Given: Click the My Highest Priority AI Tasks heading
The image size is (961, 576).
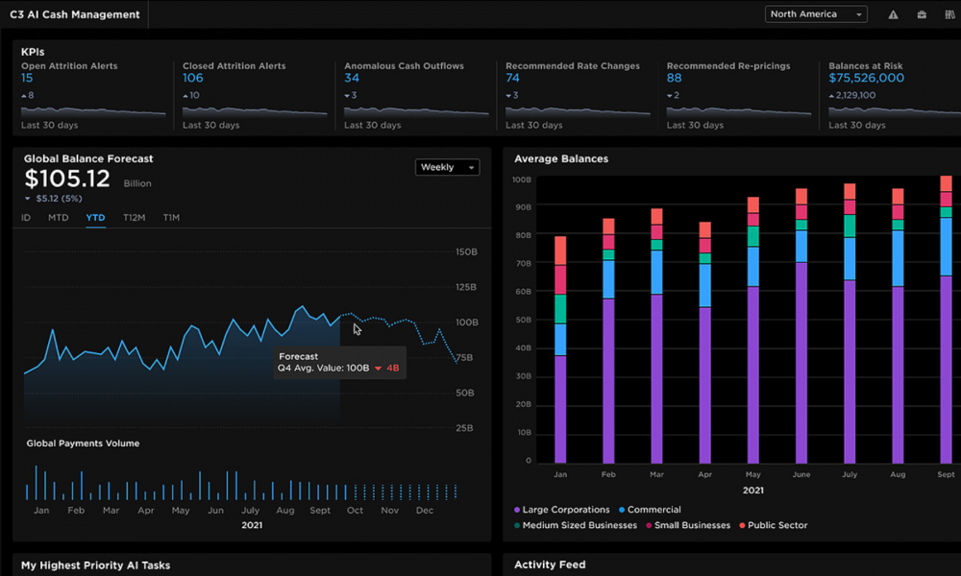Looking at the screenshot, I should click(x=95, y=565).
